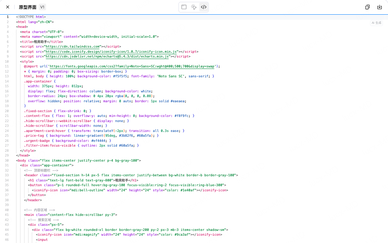This screenshot has width=388, height=243.
Task: Click the html lang="zh-CN" line
Action: click(35, 22)
